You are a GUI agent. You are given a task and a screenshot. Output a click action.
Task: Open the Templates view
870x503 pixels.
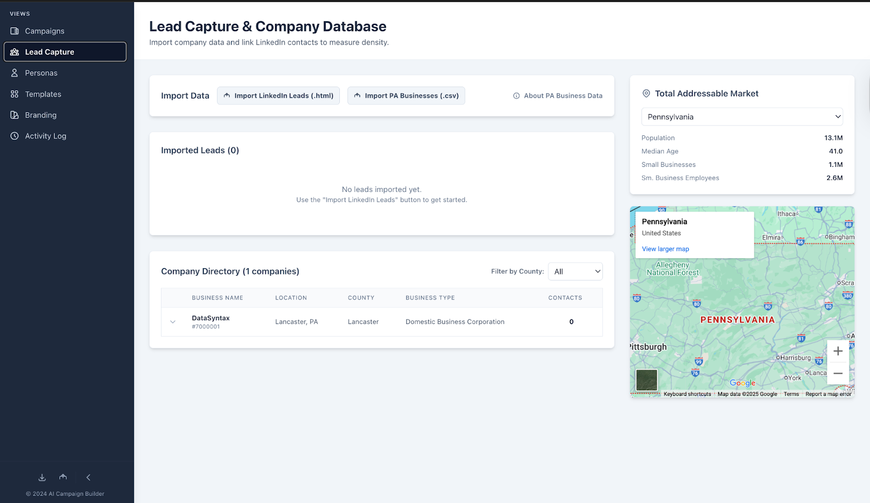[43, 94]
